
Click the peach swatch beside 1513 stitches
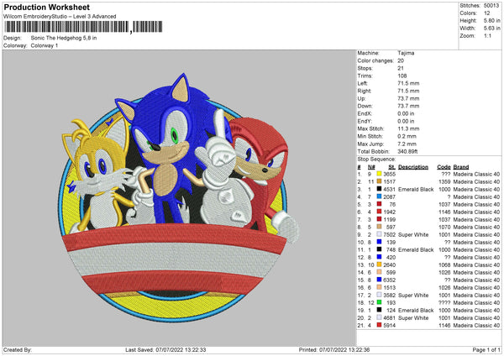click(379, 287)
